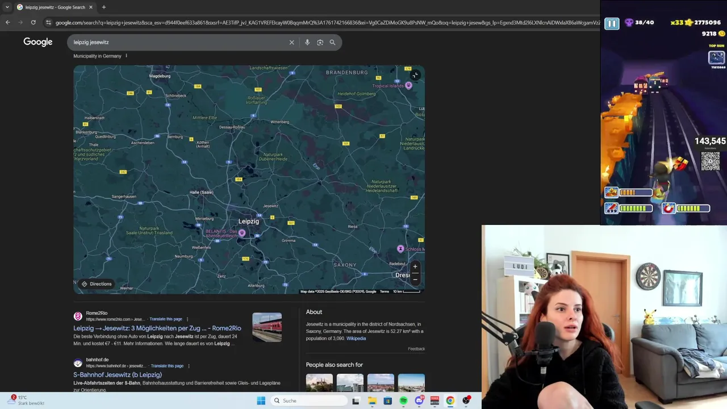Screen dimensions: 727x409
Task: Open the Wikipedia link in About
Action: coord(356,339)
